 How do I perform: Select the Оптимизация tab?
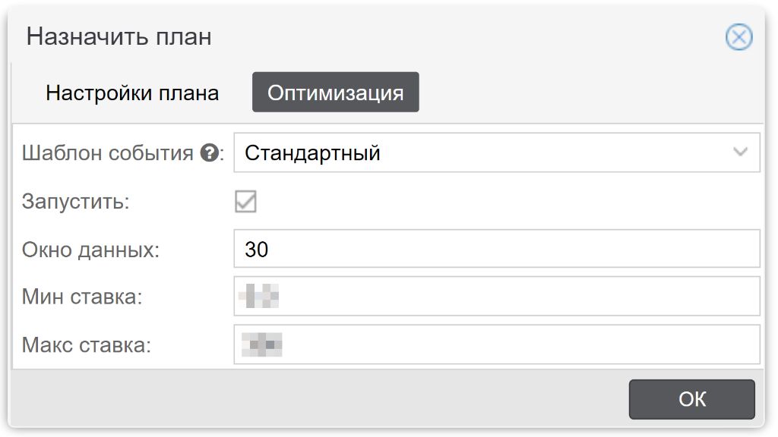[x=335, y=93]
